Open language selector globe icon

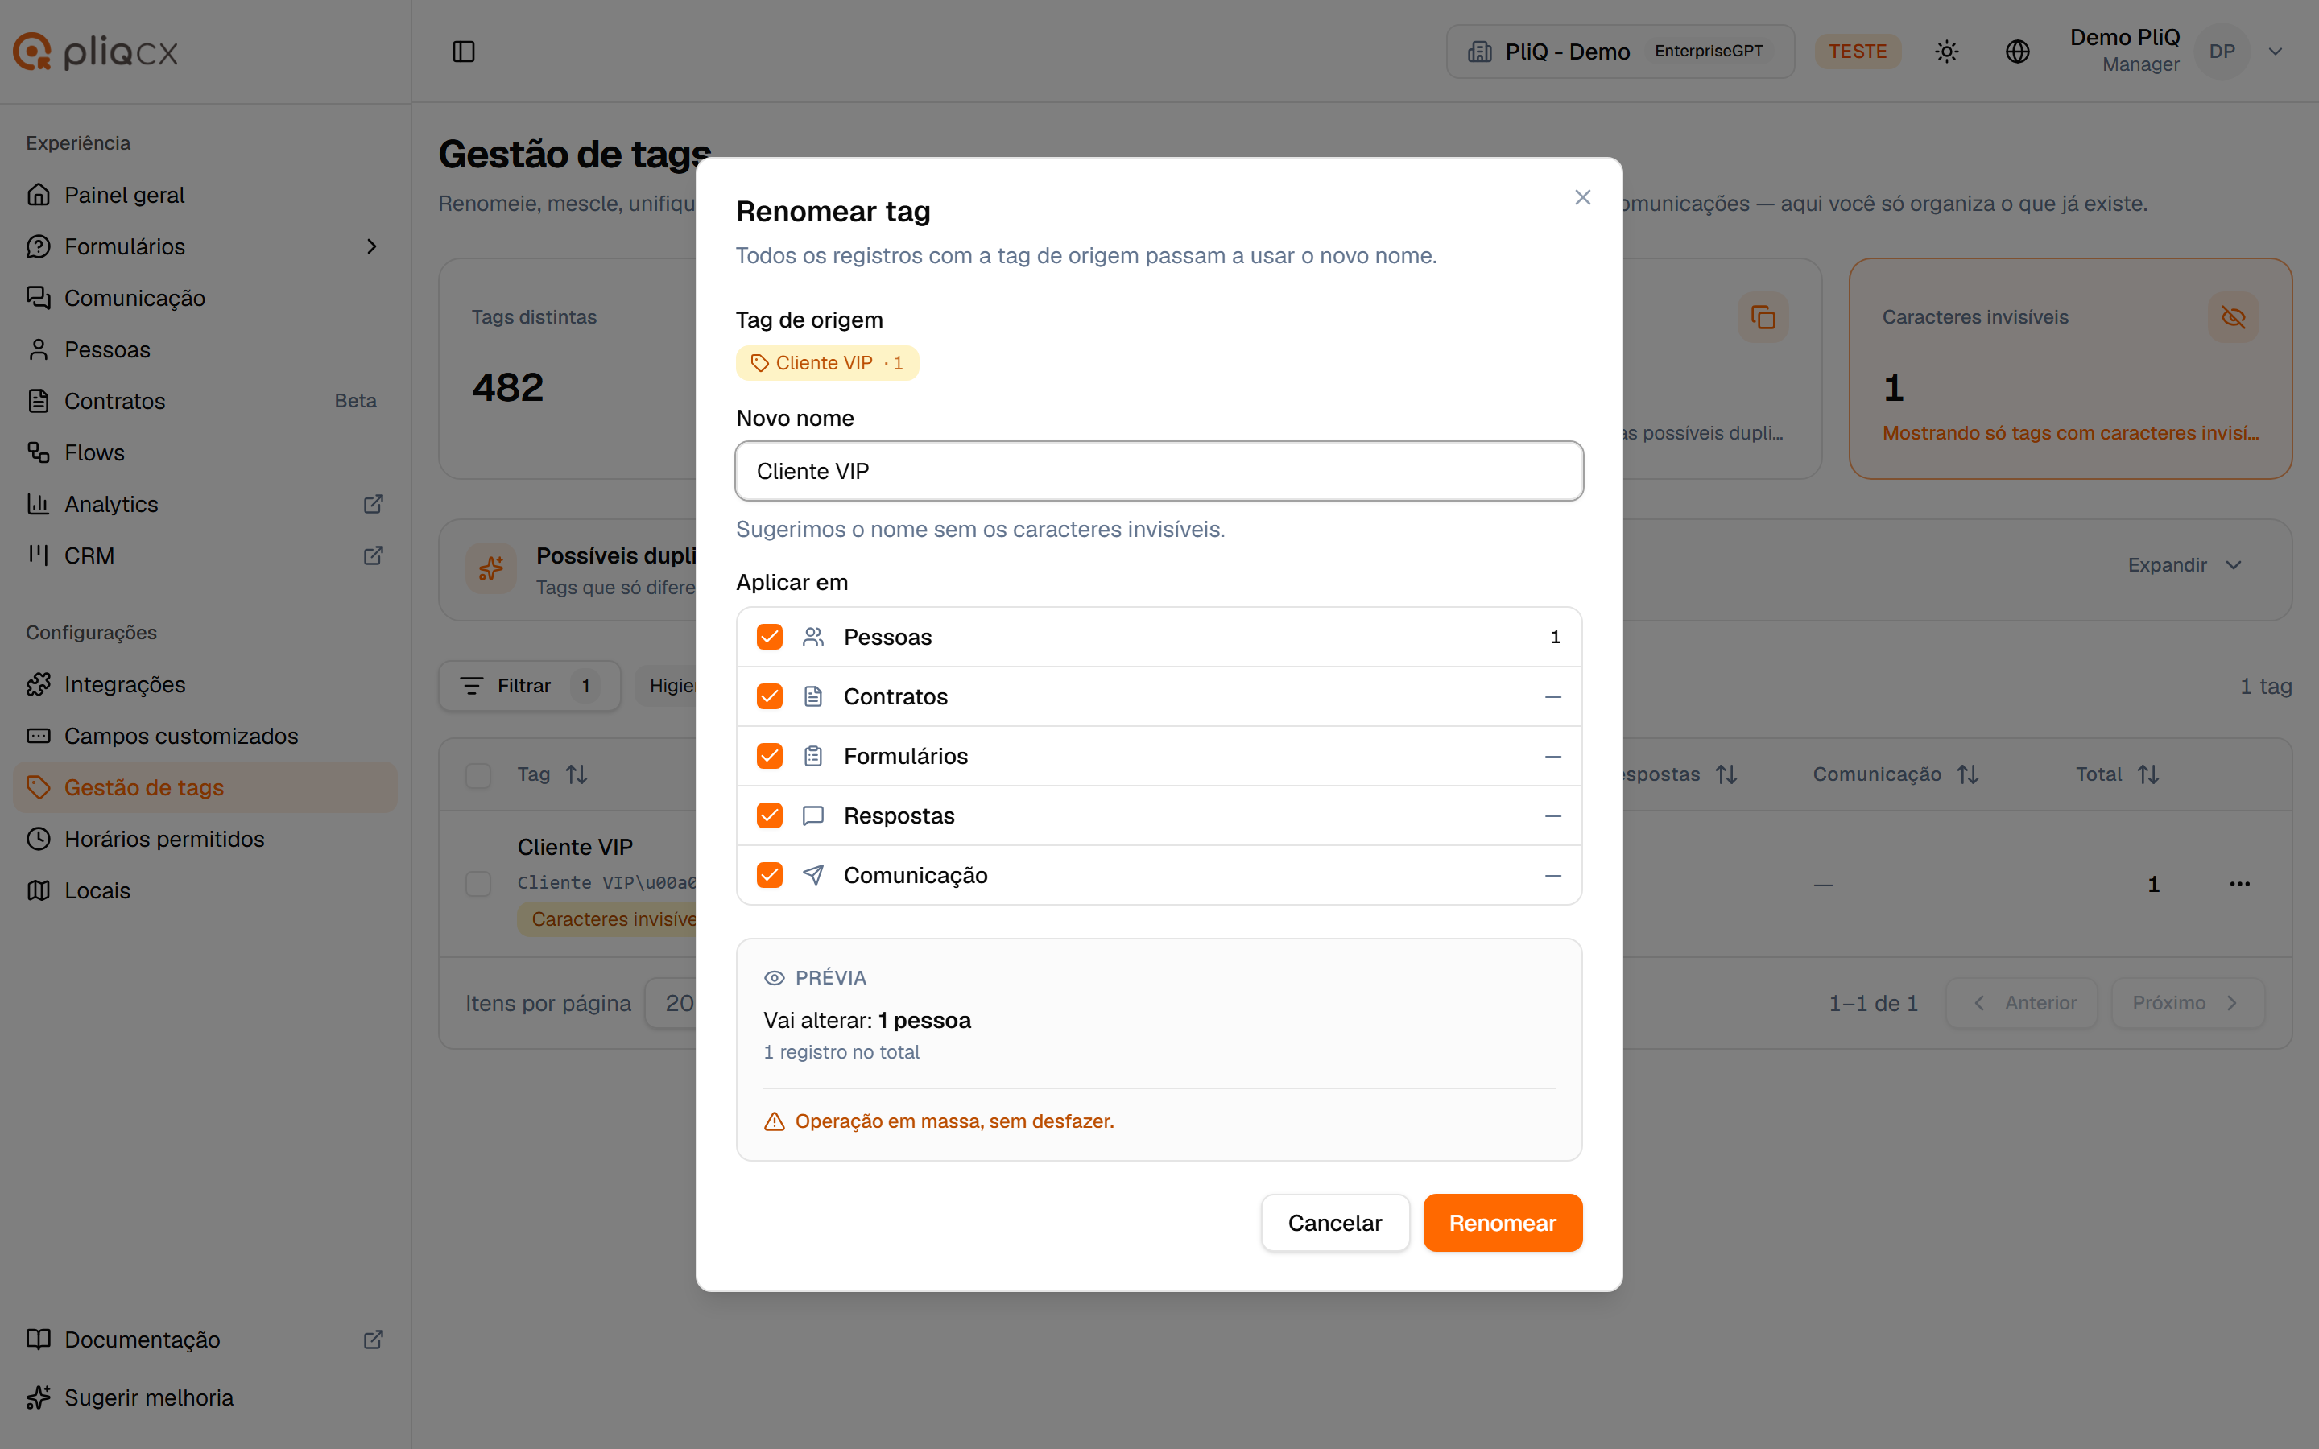click(x=2018, y=52)
